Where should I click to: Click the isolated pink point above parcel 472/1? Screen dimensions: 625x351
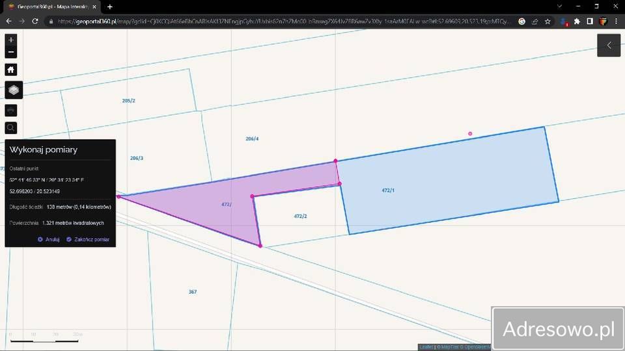[x=470, y=134]
